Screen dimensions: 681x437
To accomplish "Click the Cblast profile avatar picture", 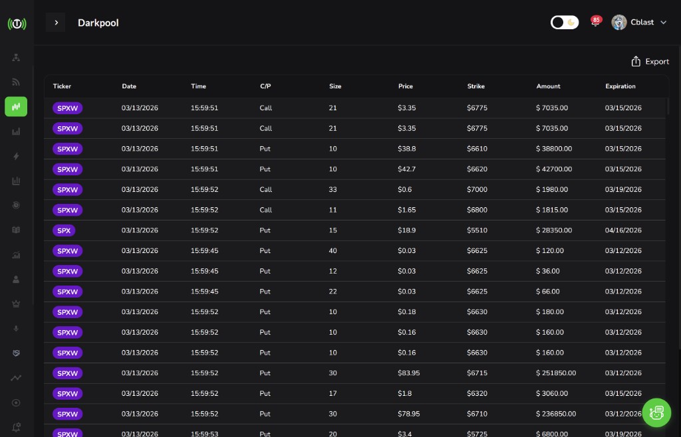I will click(x=619, y=23).
